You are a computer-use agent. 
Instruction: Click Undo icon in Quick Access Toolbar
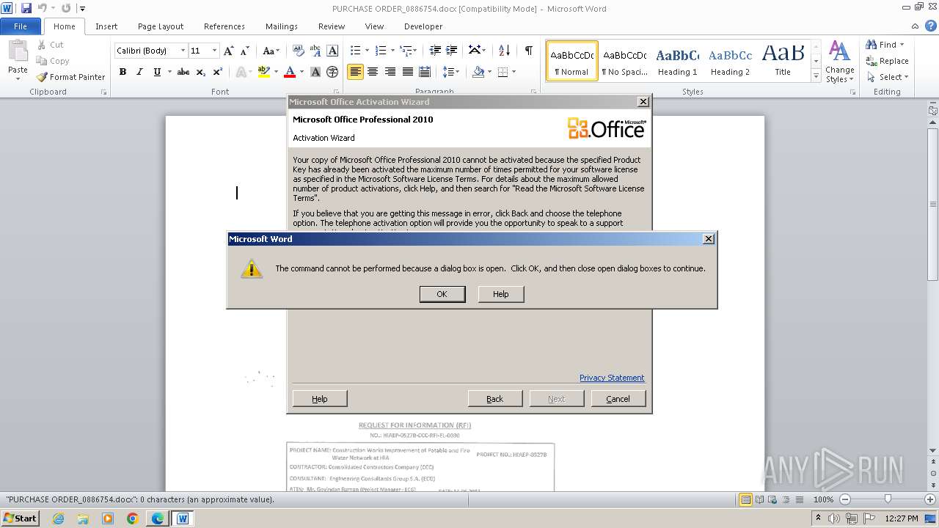click(x=43, y=8)
